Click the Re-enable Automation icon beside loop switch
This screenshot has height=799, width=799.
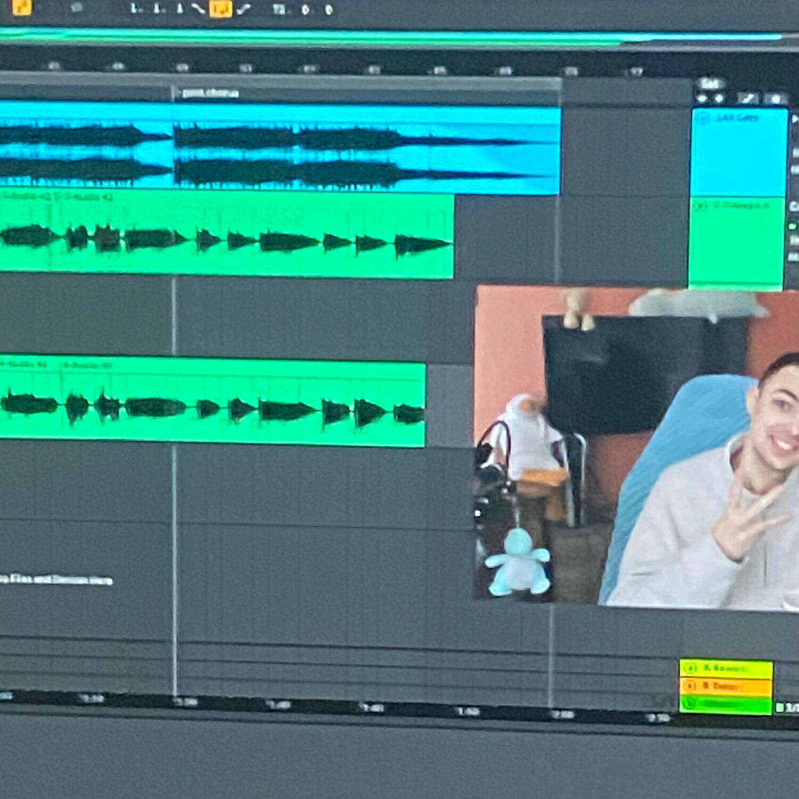pyautogui.click(x=243, y=9)
